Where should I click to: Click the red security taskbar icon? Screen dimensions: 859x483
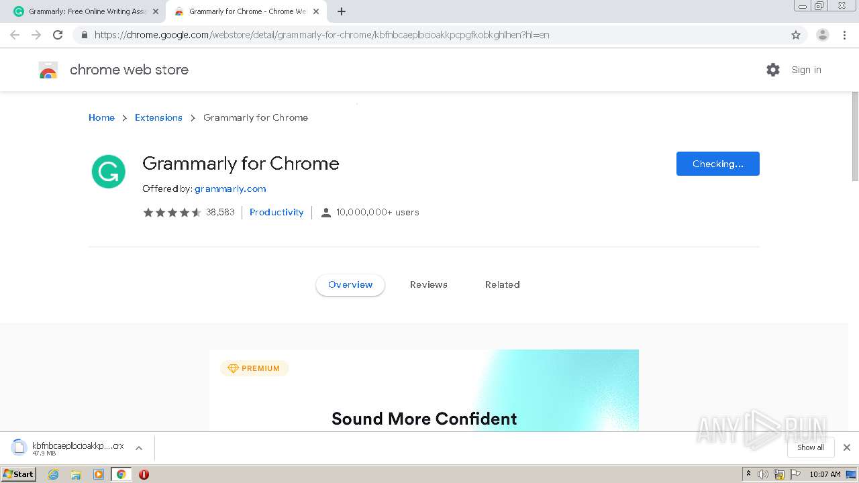coord(144,474)
